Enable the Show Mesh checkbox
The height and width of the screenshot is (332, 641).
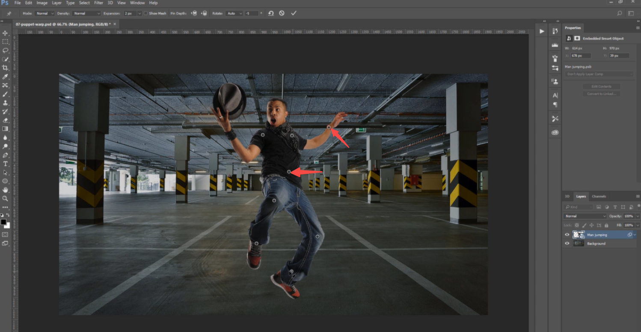click(145, 13)
